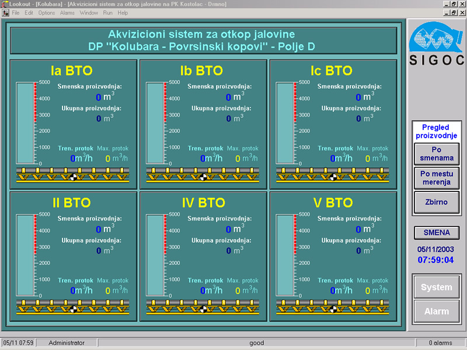Image resolution: width=467 pixels, height=350 pixels.
Task: Minimize the inner document window
Action: point(447,13)
